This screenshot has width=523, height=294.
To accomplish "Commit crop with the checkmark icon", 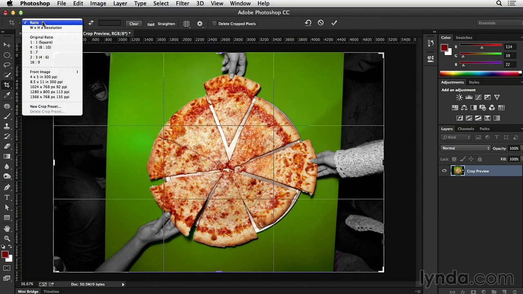I will click(x=334, y=23).
